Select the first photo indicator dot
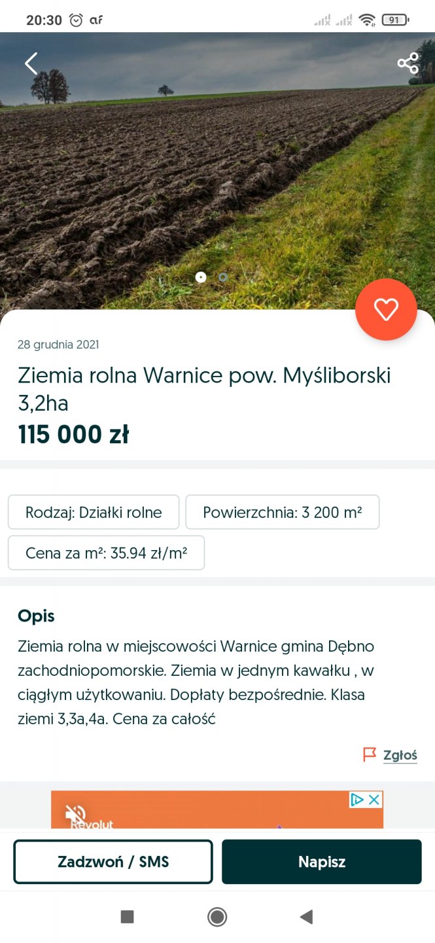Image resolution: width=435 pixels, height=943 pixels. click(201, 277)
